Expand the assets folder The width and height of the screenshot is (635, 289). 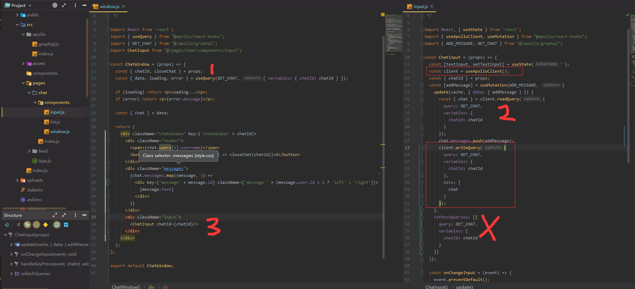point(23,64)
